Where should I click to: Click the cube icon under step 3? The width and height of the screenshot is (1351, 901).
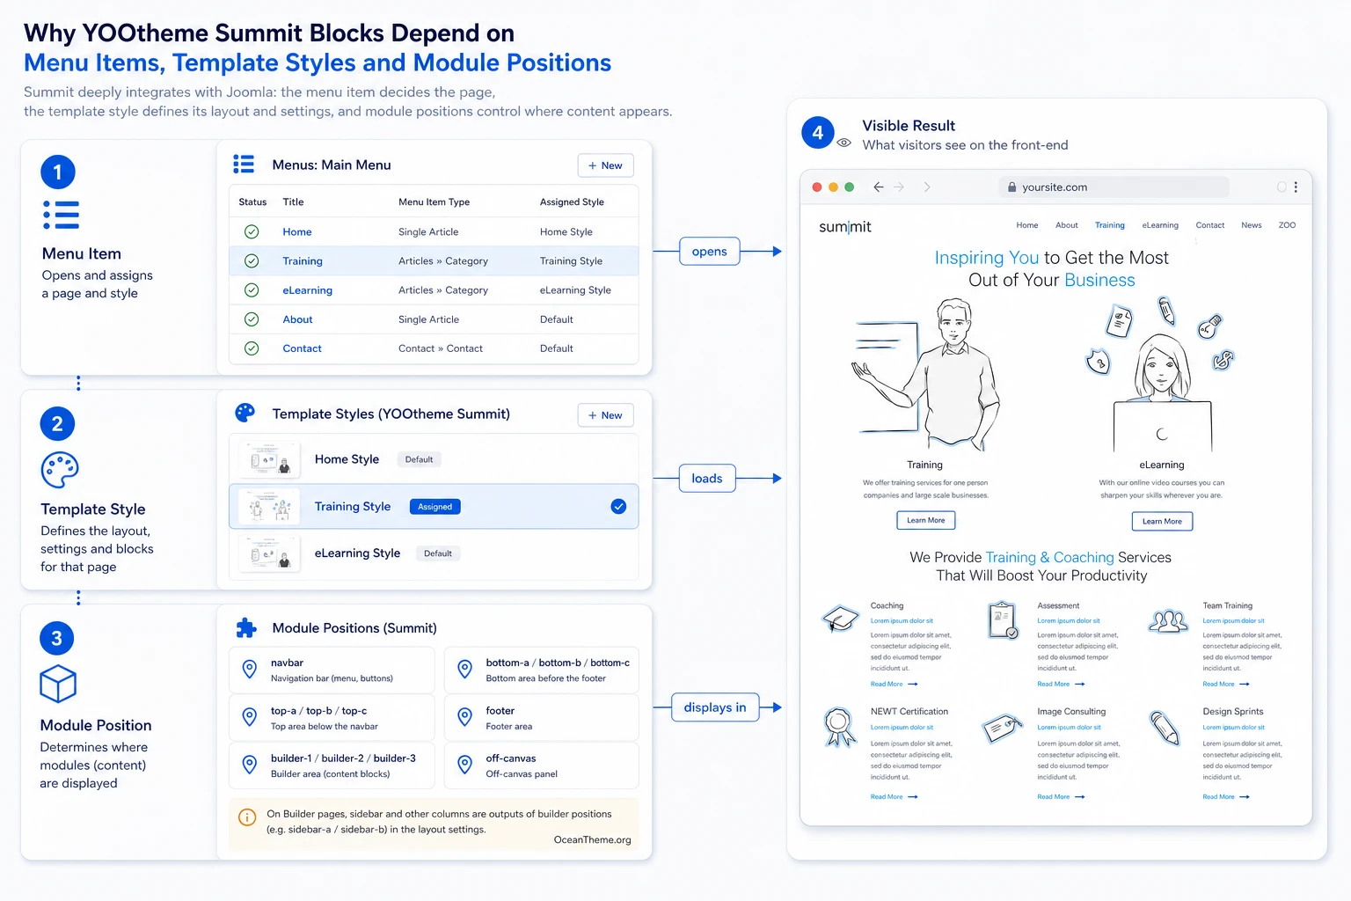(58, 684)
